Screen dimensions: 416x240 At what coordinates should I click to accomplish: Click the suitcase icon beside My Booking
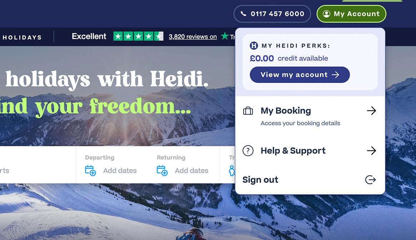[248, 111]
